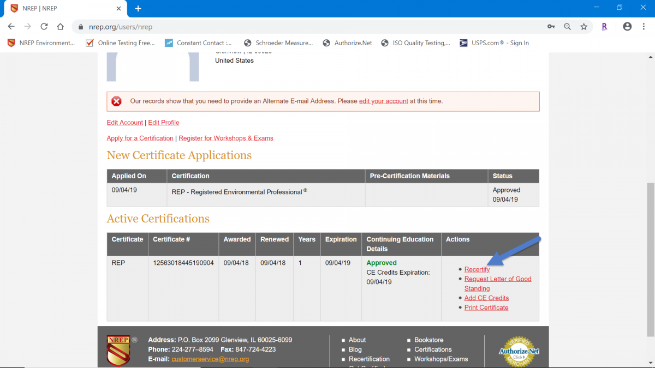Open Workshops/Exams in footer menu
This screenshot has width=655, height=368.
point(441,359)
